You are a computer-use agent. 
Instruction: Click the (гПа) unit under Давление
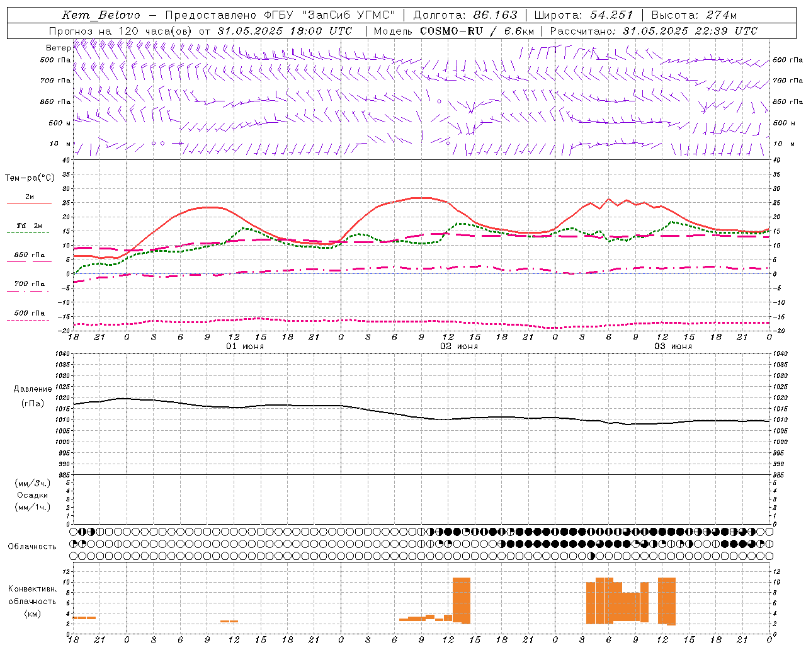[x=33, y=404]
